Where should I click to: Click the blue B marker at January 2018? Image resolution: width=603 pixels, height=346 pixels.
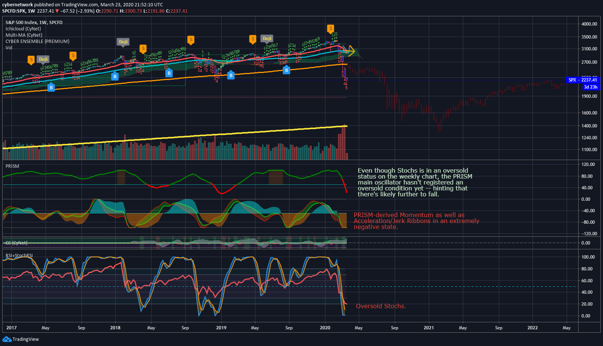(x=115, y=76)
